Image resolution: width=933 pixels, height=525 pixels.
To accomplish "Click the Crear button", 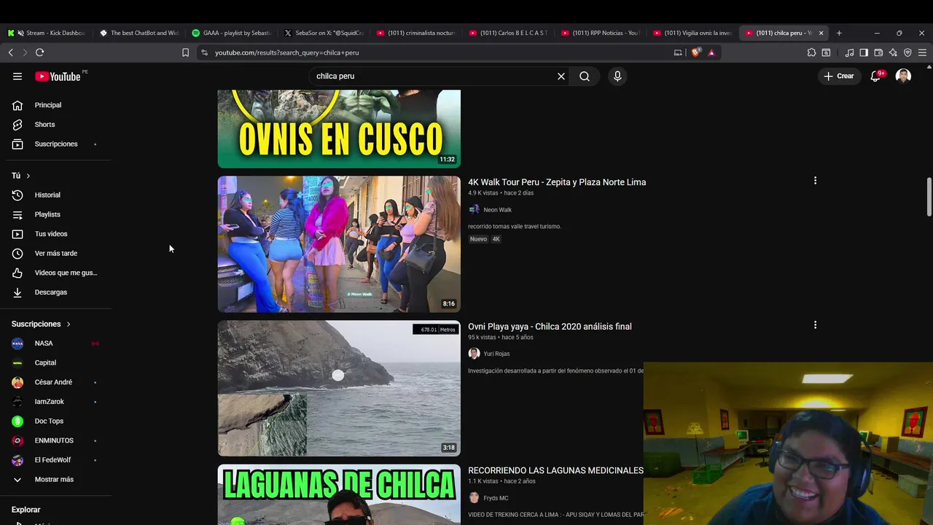I will [838, 76].
